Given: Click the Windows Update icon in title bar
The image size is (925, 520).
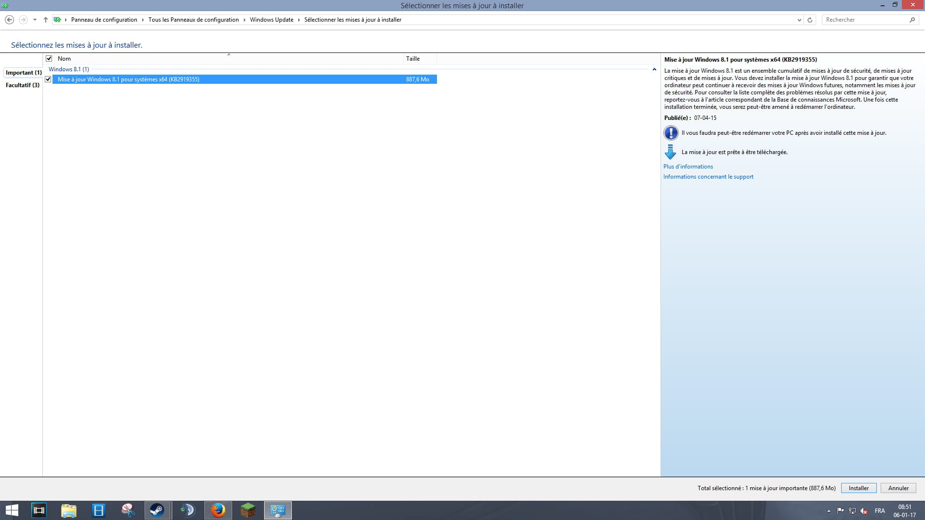Looking at the screenshot, I should [5, 5].
